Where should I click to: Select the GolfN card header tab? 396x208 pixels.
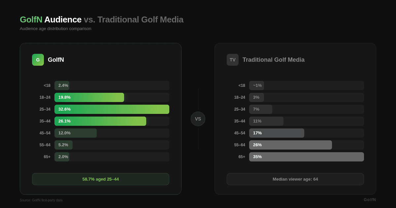tap(56, 60)
